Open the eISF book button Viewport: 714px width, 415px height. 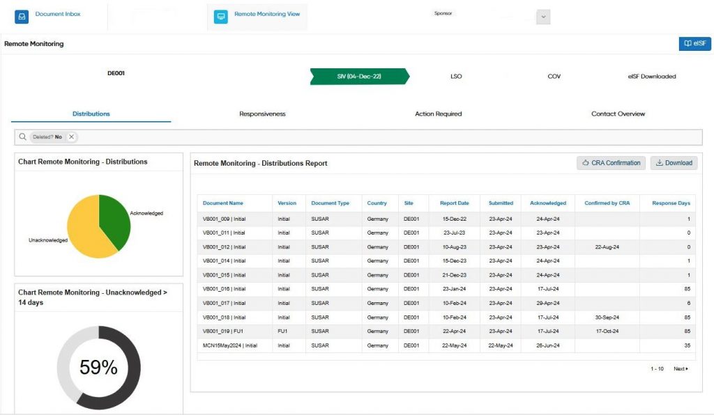pyautogui.click(x=694, y=44)
